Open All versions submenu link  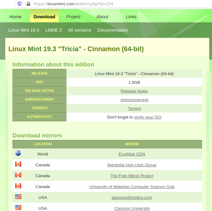tap(79, 30)
